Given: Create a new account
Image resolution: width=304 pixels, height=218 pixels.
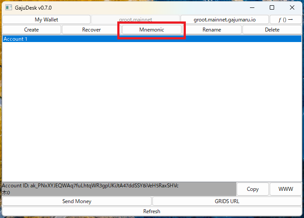Looking at the screenshot, I should coord(32,30).
